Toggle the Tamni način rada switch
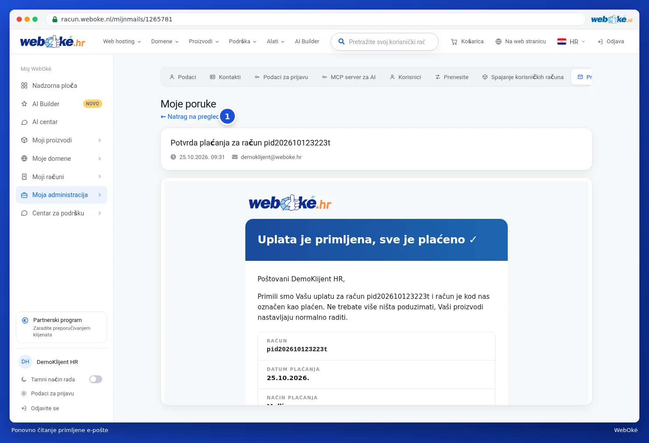Viewport: 649px width, 443px height. [96, 379]
